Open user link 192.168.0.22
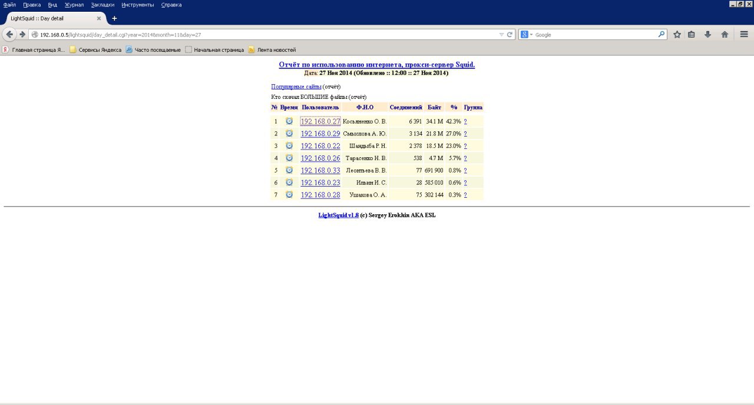 click(320, 146)
